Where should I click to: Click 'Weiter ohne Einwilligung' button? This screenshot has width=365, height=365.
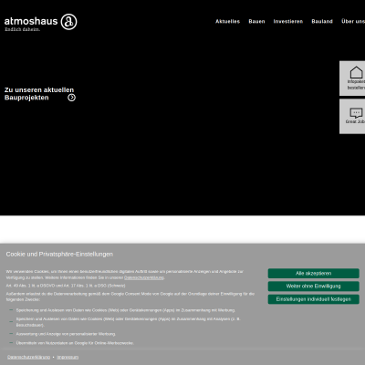coord(313,287)
